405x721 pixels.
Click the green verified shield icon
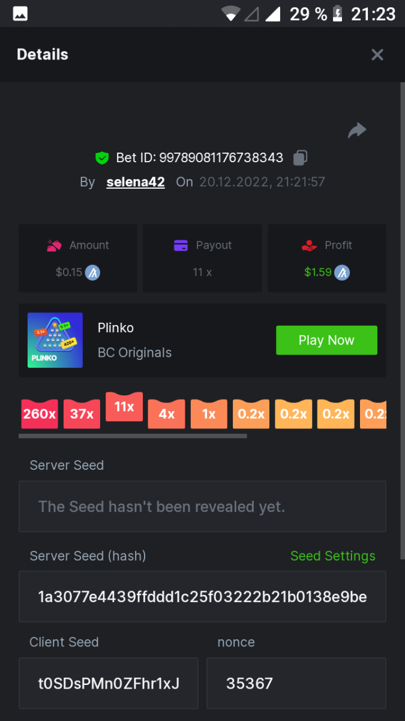(x=102, y=158)
